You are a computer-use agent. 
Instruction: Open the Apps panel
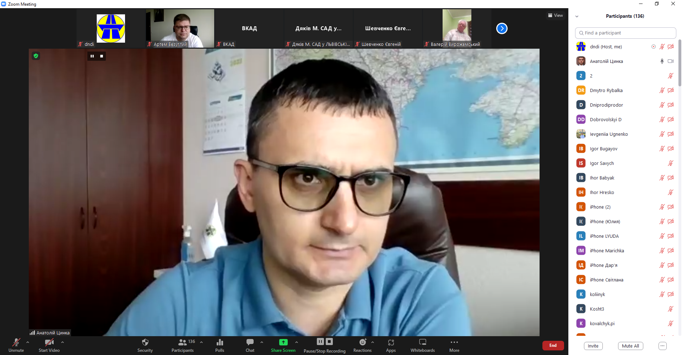click(391, 345)
